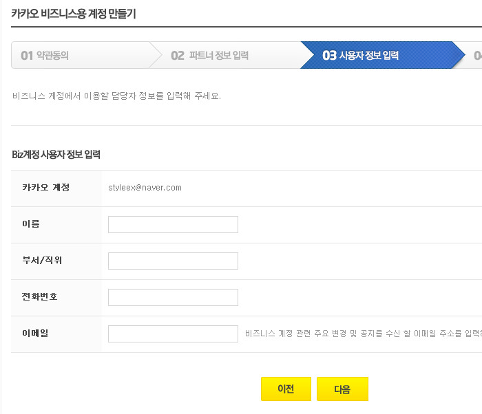Proceed with the yellow 다음 button
Screen dimensions: 482x414
(x=342, y=389)
